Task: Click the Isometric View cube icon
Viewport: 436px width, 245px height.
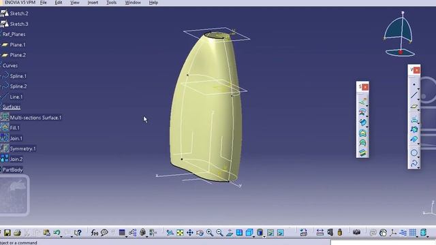Action: click(x=249, y=233)
